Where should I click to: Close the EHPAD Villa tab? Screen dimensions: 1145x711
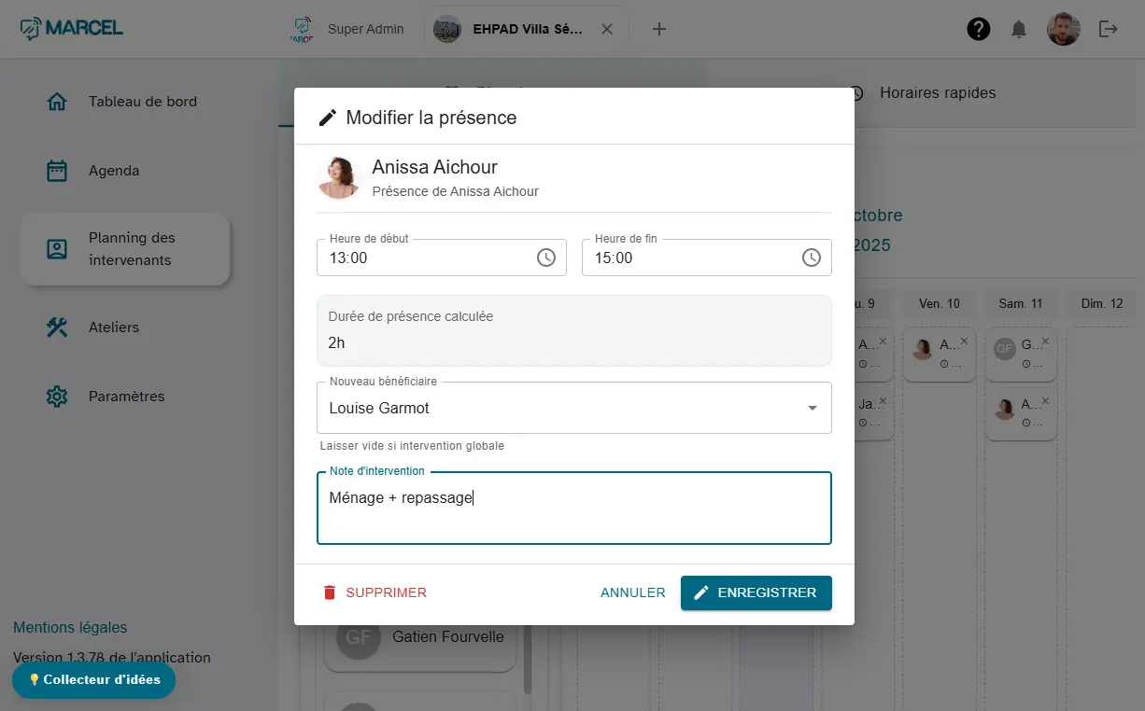click(x=607, y=29)
